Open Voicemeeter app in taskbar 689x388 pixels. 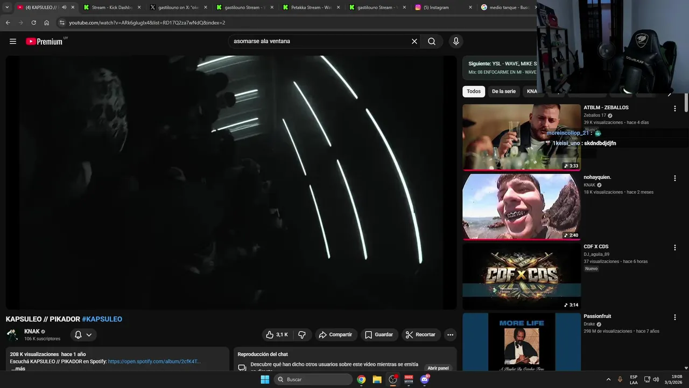pyautogui.click(x=409, y=379)
